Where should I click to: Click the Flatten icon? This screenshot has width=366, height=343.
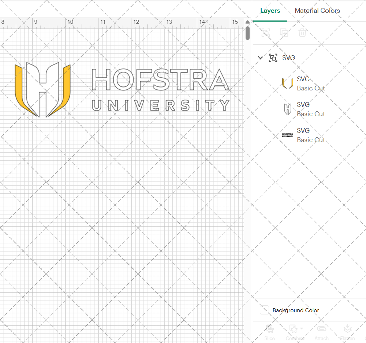(347, 329)
